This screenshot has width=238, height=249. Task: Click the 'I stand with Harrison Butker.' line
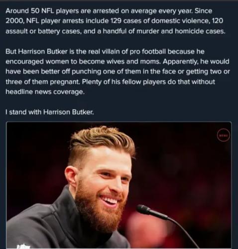coord(50,112)
